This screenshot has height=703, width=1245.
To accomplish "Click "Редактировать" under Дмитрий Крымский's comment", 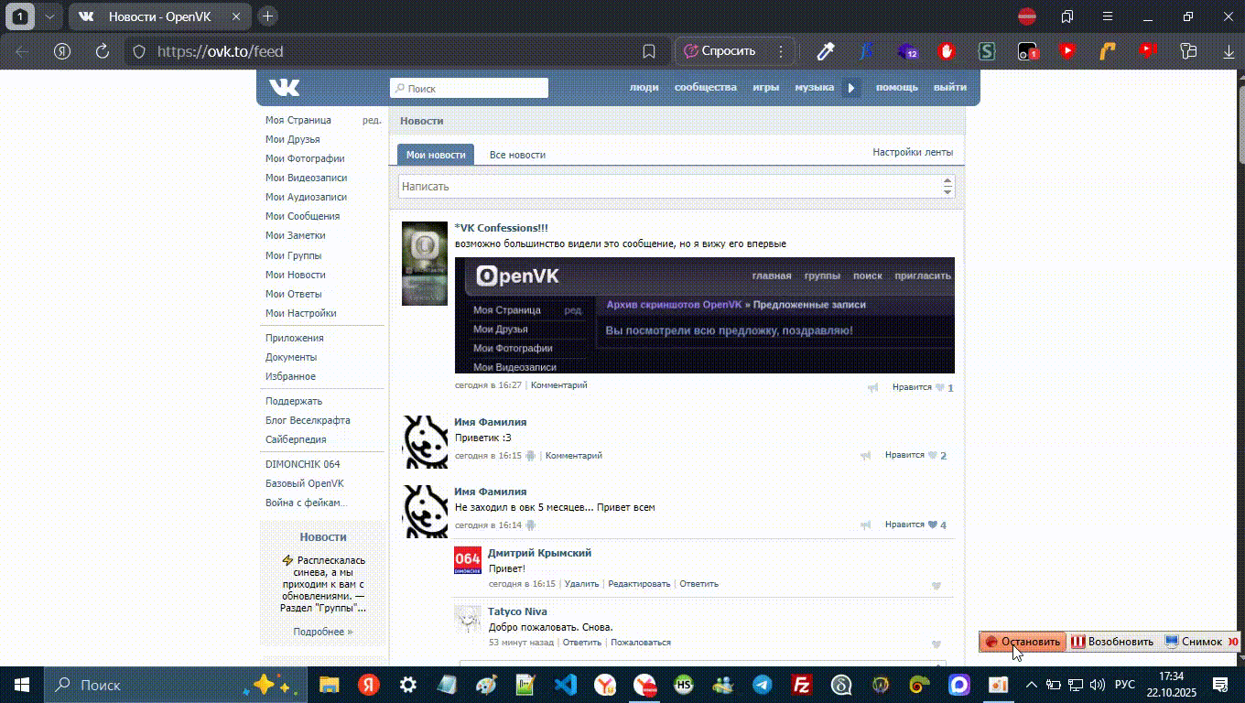I will pos(639,583).
